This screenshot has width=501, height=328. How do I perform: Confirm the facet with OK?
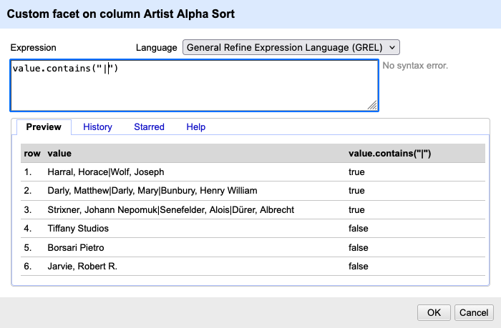click(434, 313)
